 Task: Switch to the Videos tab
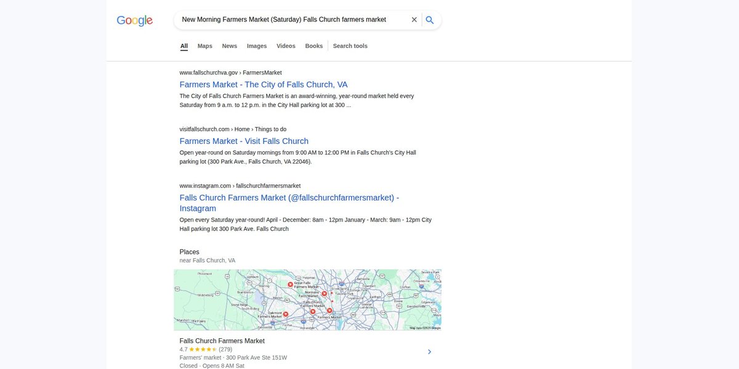coord(286,46)
